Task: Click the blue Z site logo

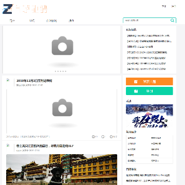Action: [8, 9]
